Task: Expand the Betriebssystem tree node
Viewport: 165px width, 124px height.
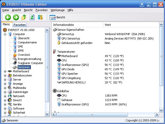Action: coord(5,75)
